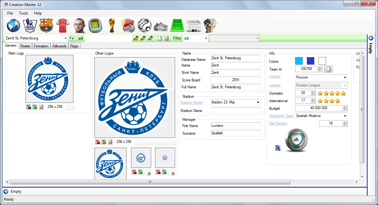The image size is (378, 205).
Task: Open the football boots editor icon
Action: click(x=161, y=26)
